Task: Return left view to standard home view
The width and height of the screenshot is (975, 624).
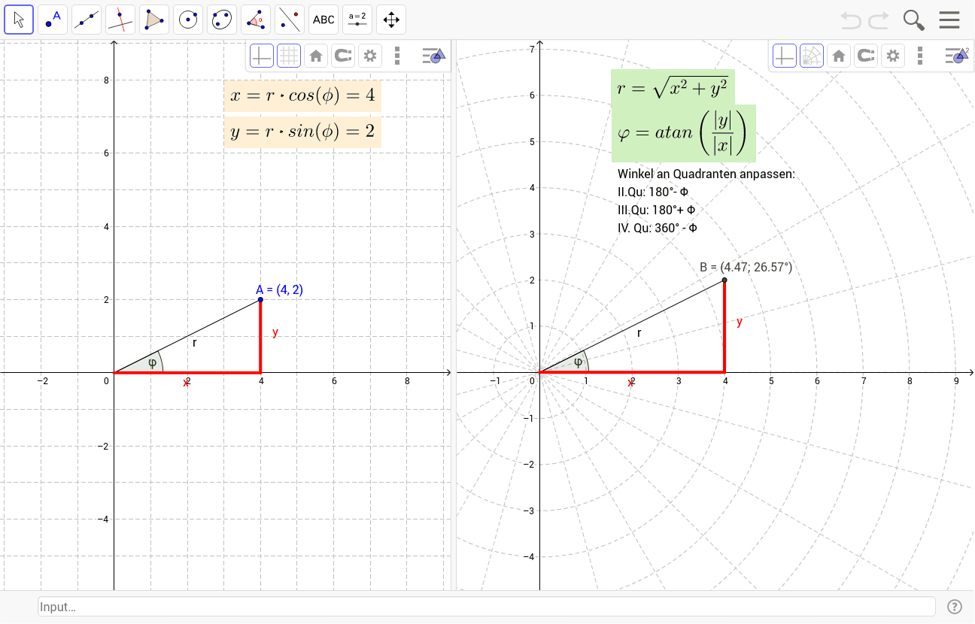Action: pos(315,55)
